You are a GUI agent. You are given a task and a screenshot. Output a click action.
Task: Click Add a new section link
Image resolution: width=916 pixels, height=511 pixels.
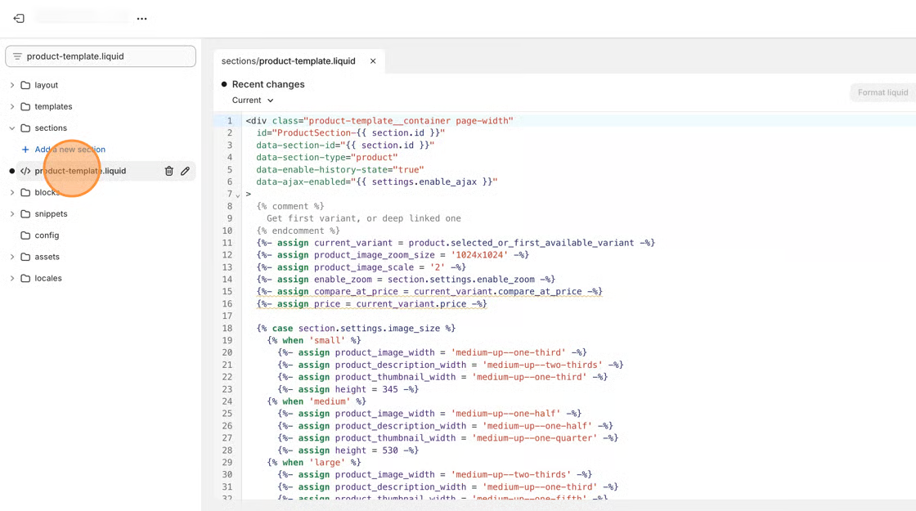point(70,150)
